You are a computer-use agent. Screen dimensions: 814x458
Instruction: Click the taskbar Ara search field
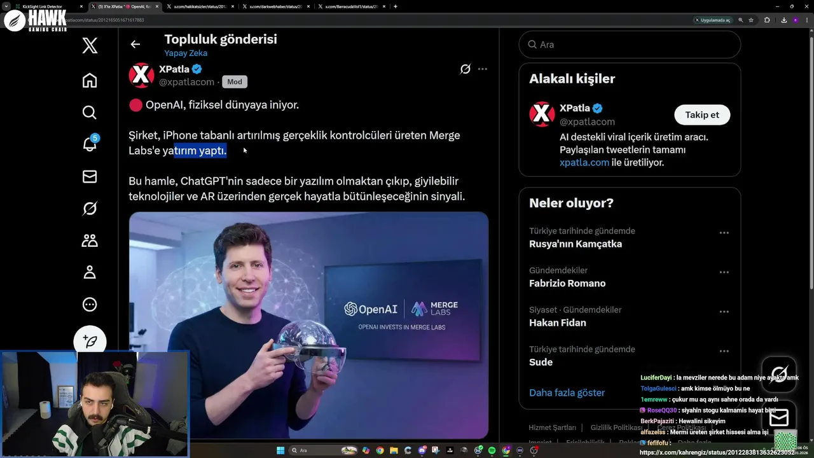point(323,450)
